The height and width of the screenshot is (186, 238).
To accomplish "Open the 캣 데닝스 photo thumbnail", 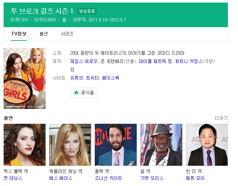I will click(x=25, y=145).
